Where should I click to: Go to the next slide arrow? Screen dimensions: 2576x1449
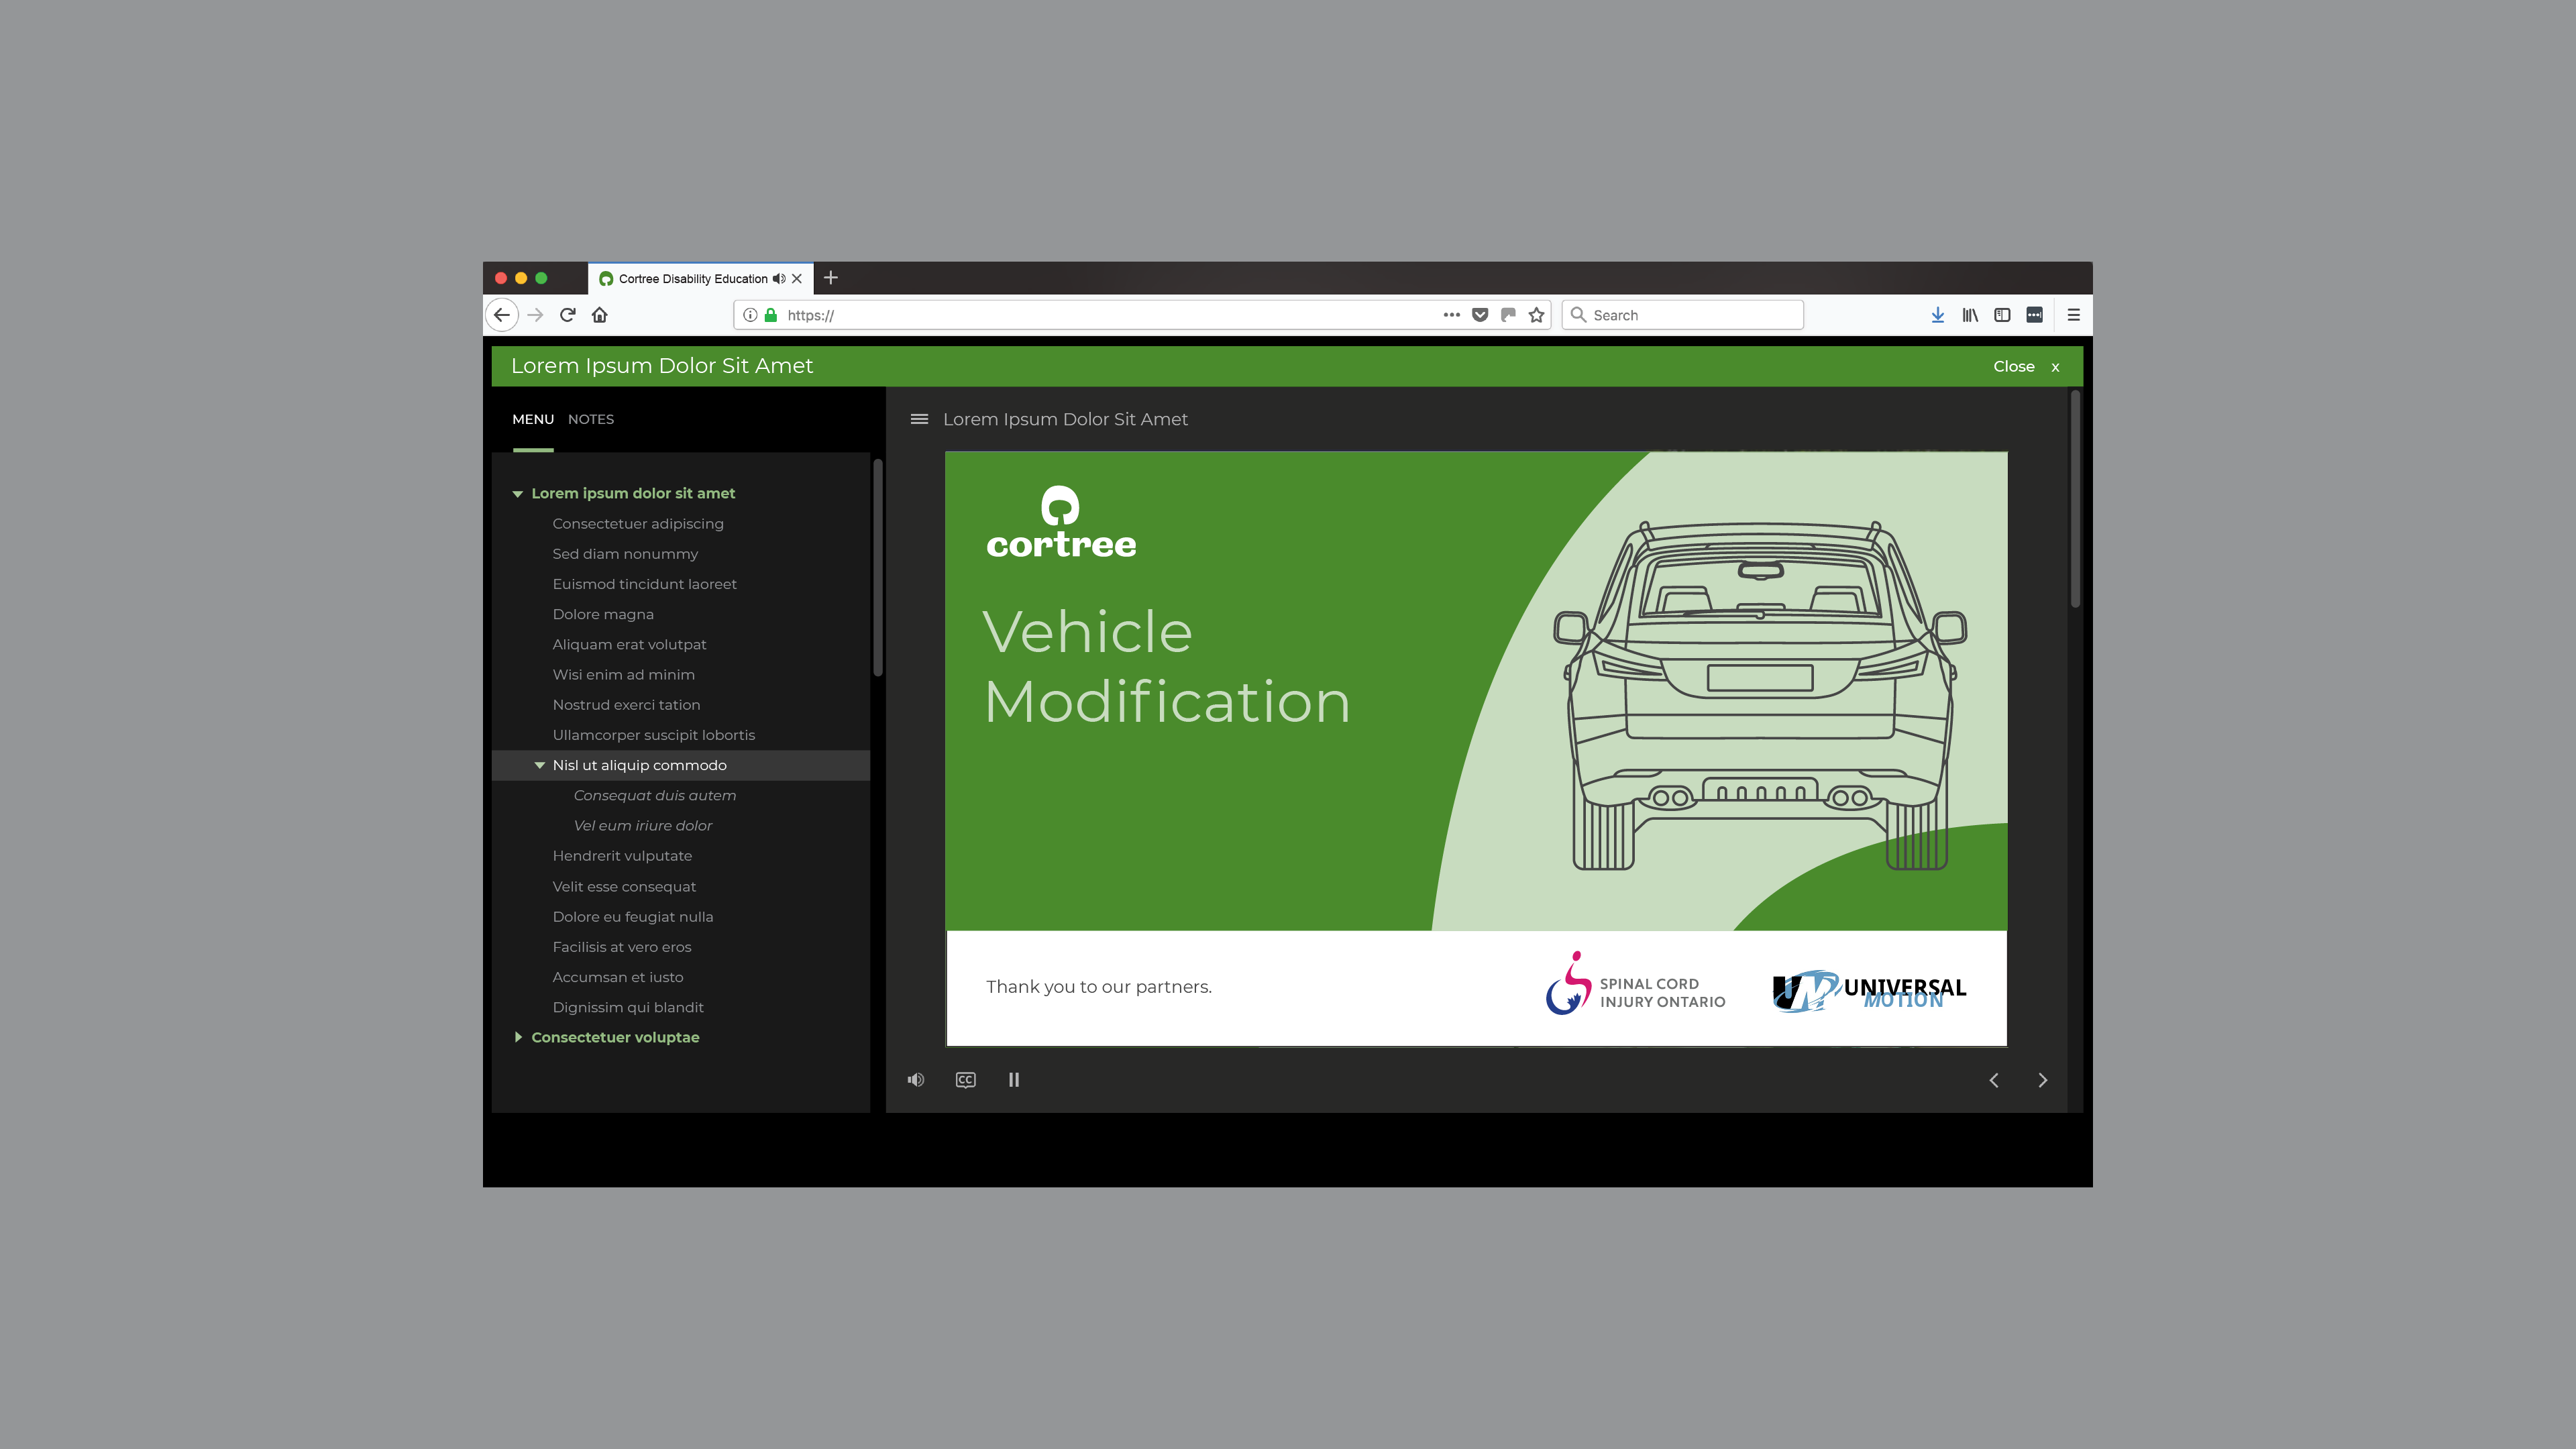click(2042, 1080)
